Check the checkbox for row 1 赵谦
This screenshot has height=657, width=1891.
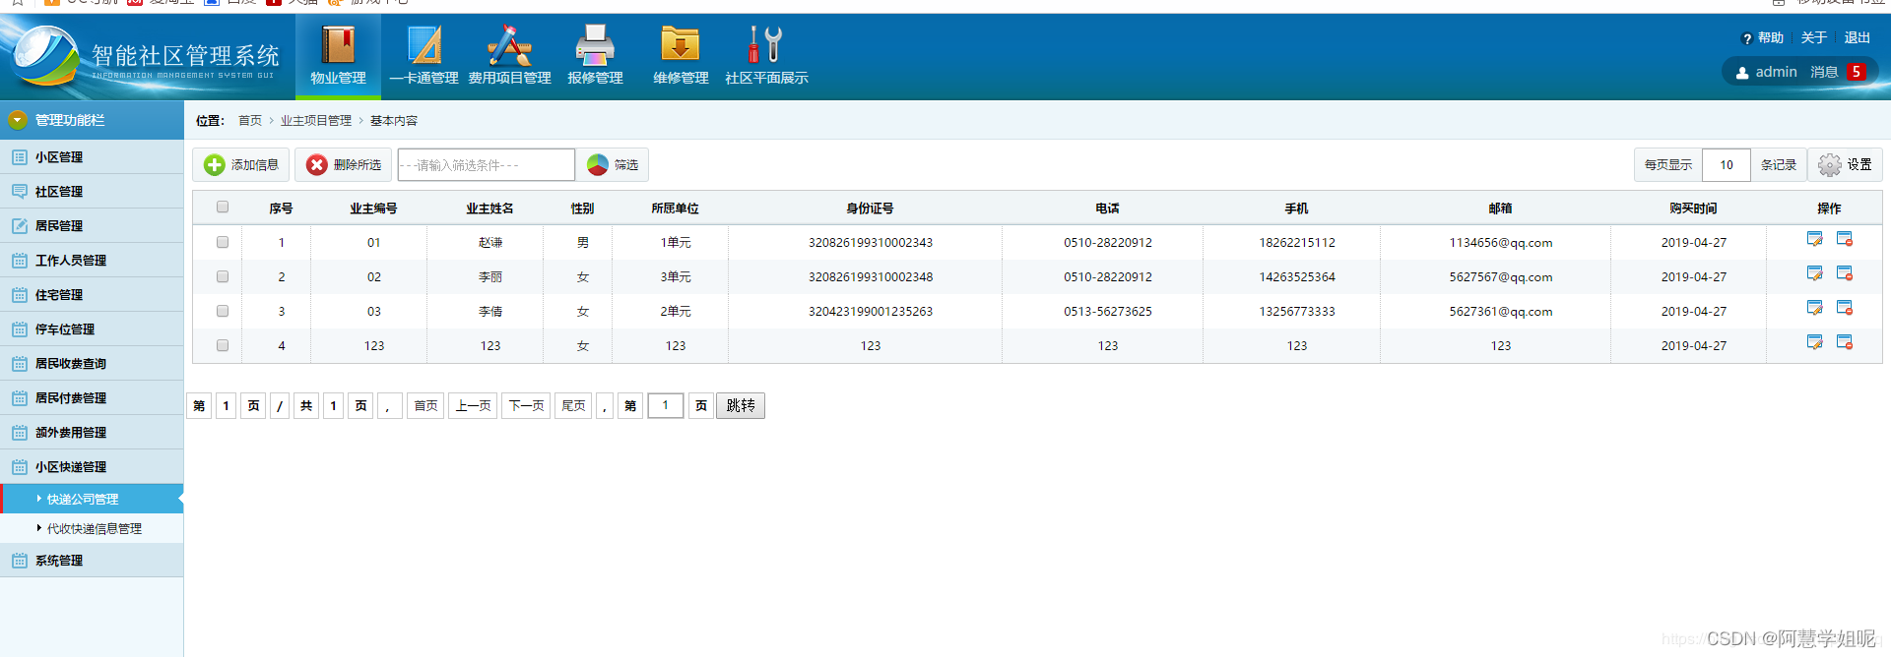coord(223,242)
